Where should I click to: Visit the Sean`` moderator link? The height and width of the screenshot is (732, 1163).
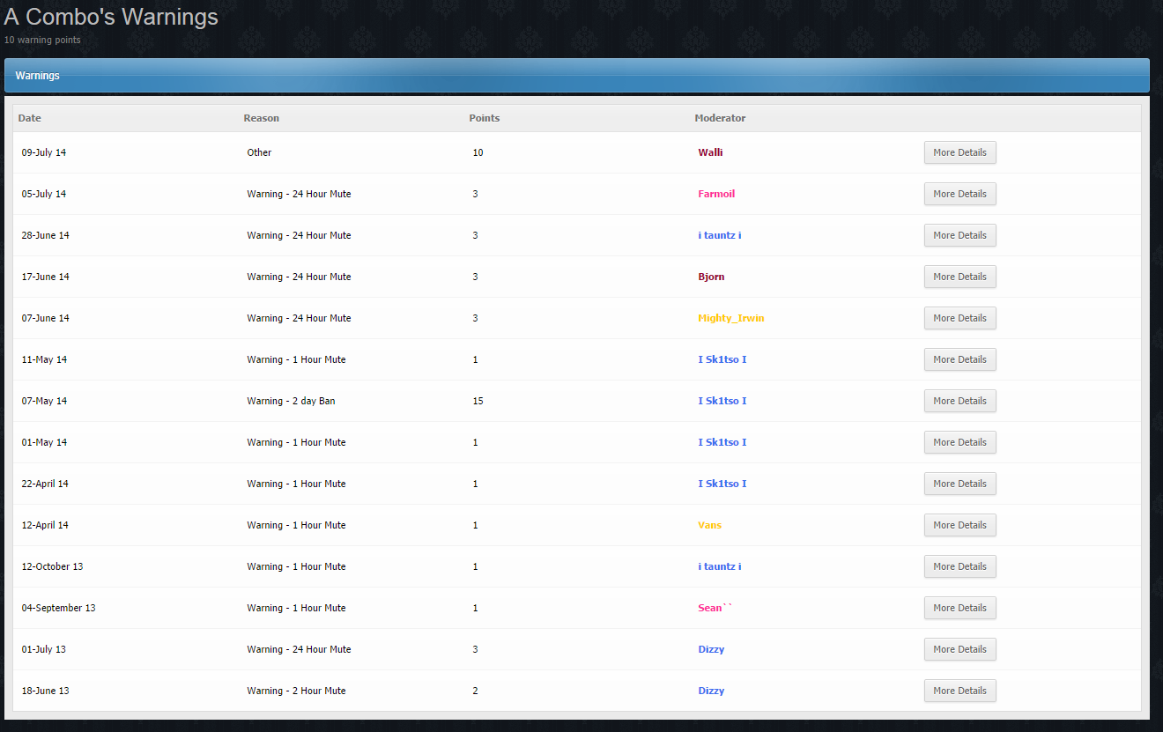[715, 608]
